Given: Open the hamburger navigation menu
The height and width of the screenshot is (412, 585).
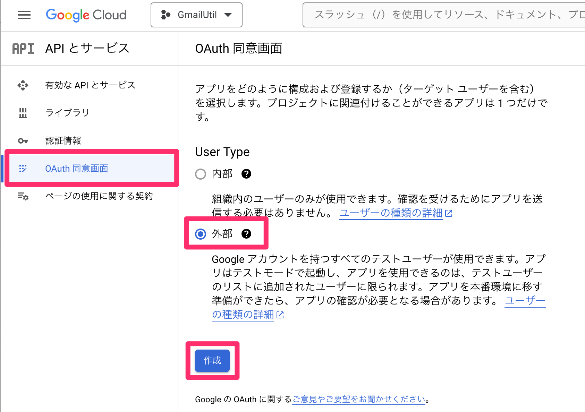Looking at the screenshot, I should point(24,15).
